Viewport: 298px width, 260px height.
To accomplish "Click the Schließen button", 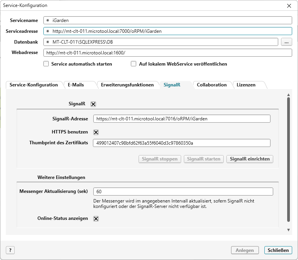I will (278, 250).
